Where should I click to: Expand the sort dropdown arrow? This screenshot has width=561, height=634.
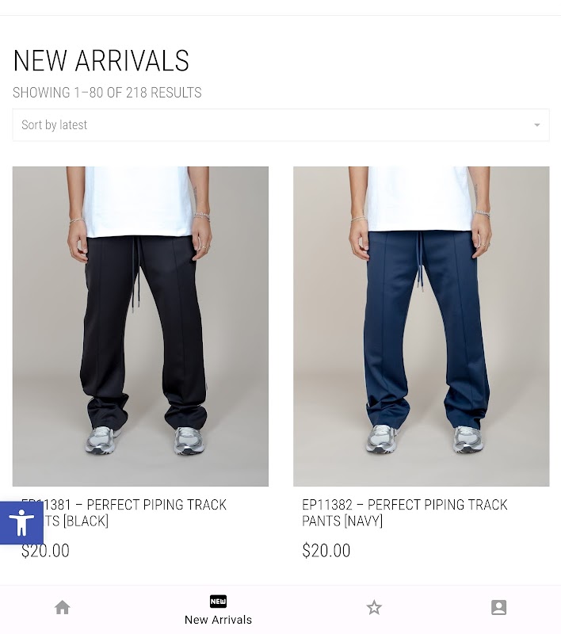pos(536,125)
